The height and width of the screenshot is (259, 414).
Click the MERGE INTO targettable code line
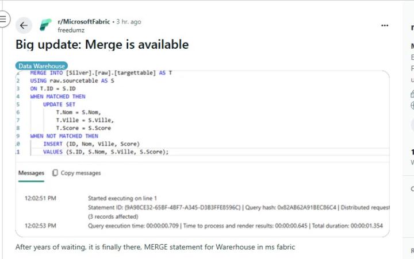pos(101,73)
